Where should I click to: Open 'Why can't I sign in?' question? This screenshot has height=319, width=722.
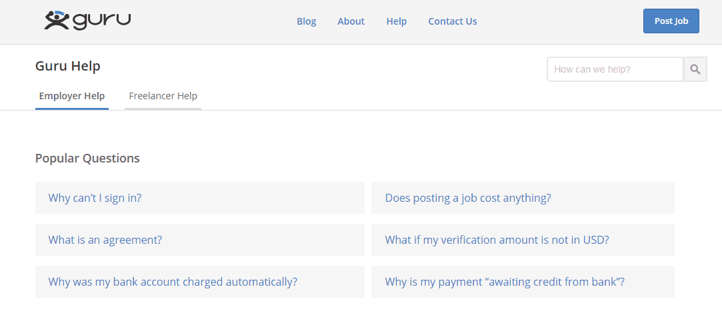point(95,198)
